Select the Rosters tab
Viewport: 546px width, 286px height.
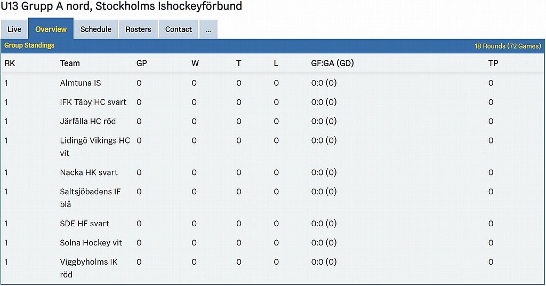[138, 29]
